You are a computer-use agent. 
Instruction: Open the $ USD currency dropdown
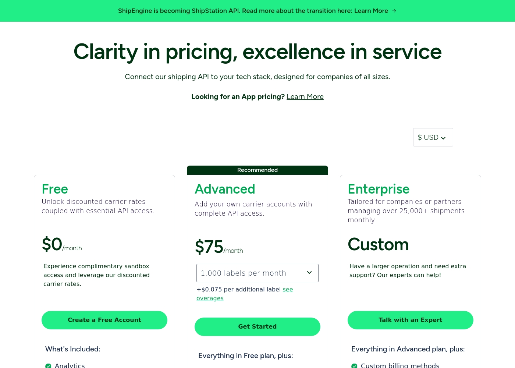click(433, 137)
